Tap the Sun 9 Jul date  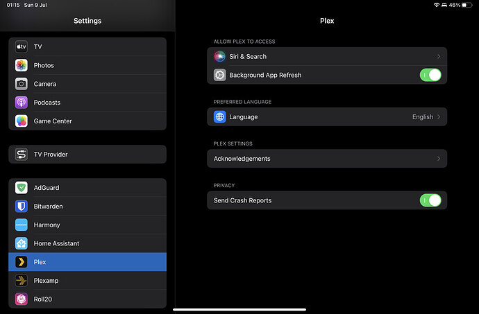(x=35, y=5)
